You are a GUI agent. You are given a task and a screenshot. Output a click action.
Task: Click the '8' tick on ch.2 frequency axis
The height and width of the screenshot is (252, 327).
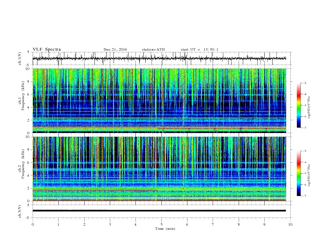pos(28,149)
